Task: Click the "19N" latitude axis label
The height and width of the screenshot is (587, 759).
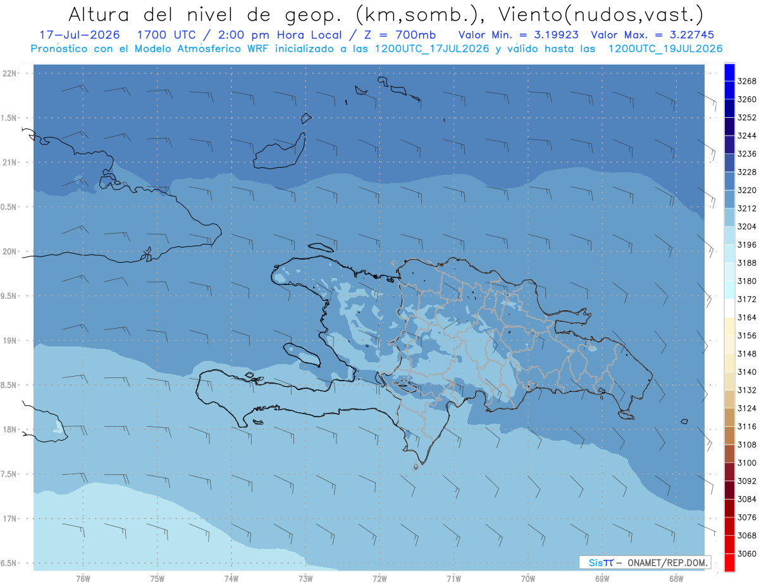Action: click(11, 341)
